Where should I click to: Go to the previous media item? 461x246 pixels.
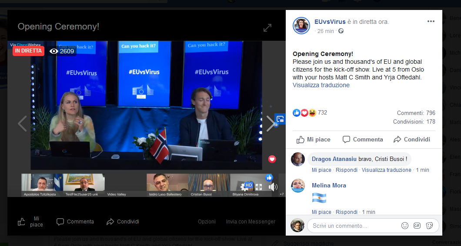22,124
